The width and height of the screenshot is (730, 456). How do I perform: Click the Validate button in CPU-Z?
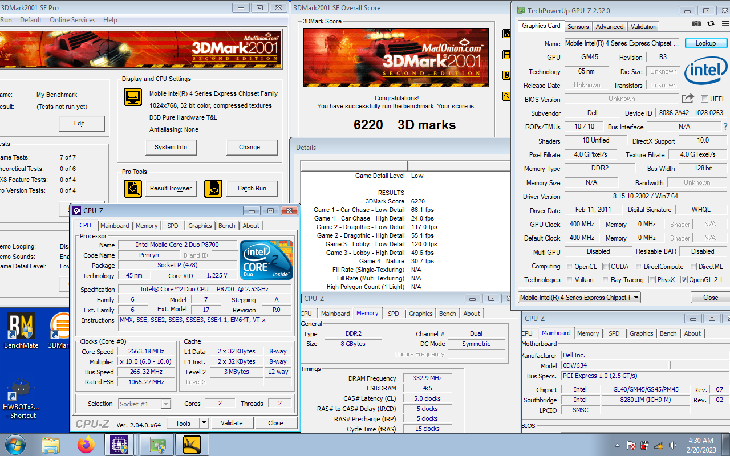click(x=232, y=423)
